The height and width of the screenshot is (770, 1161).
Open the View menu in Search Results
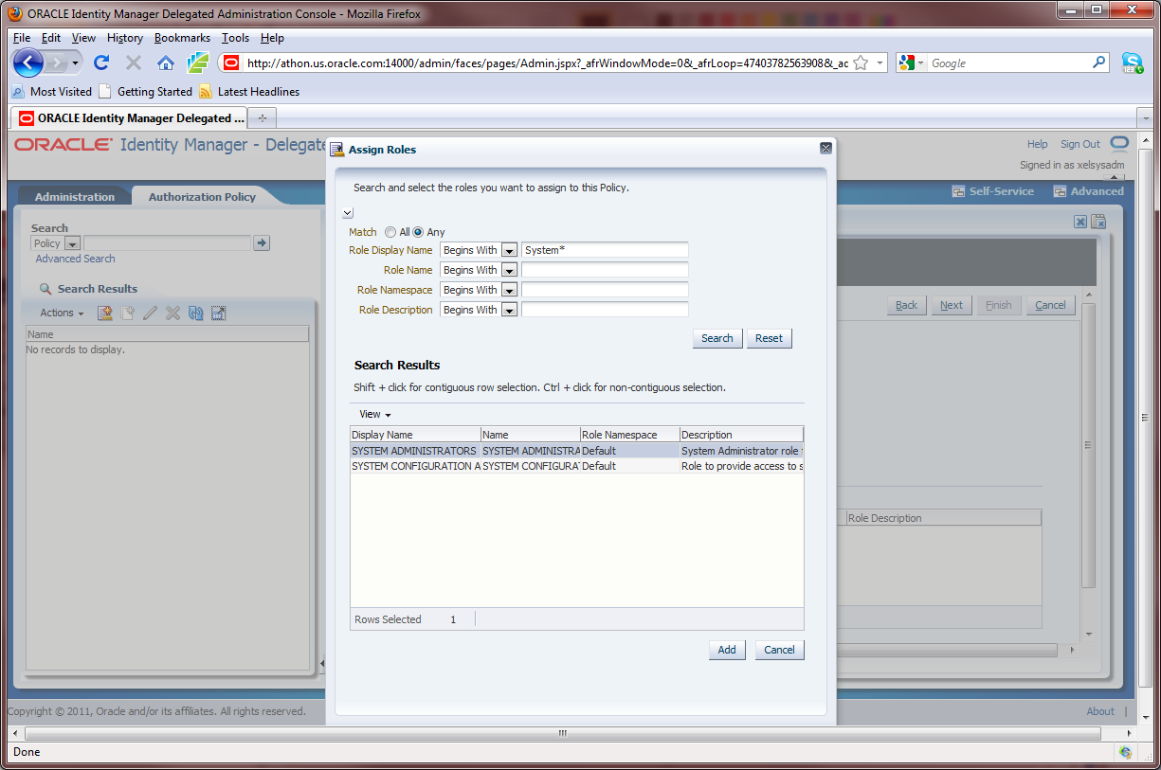click(375, 414)
